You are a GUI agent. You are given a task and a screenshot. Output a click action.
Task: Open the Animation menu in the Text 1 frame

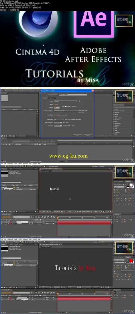coord(25,164)
